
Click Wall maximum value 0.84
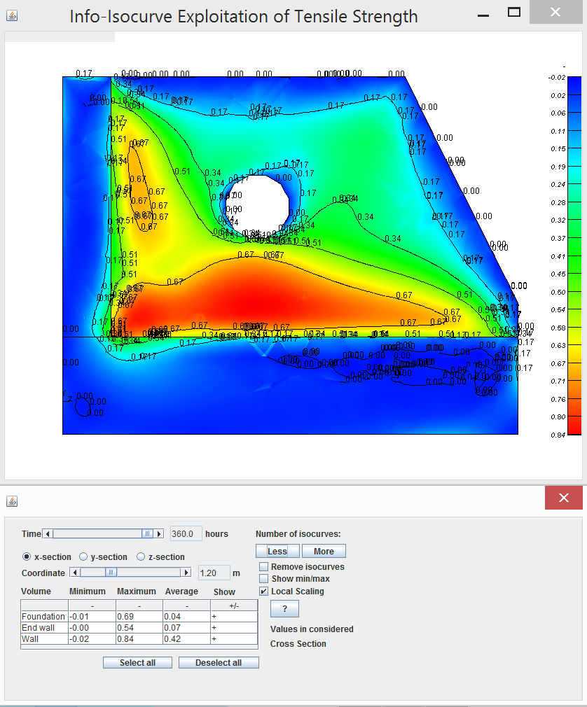[x=139, y=639]
